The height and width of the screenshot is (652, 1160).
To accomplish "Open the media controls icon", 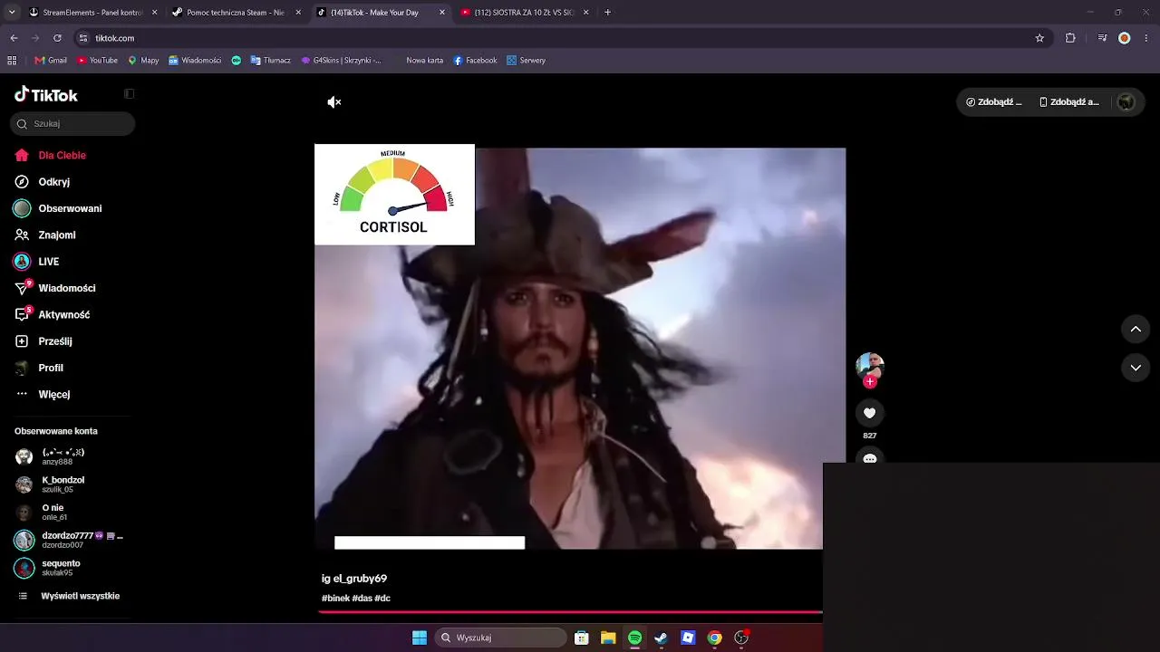I will pos(1102,38).
